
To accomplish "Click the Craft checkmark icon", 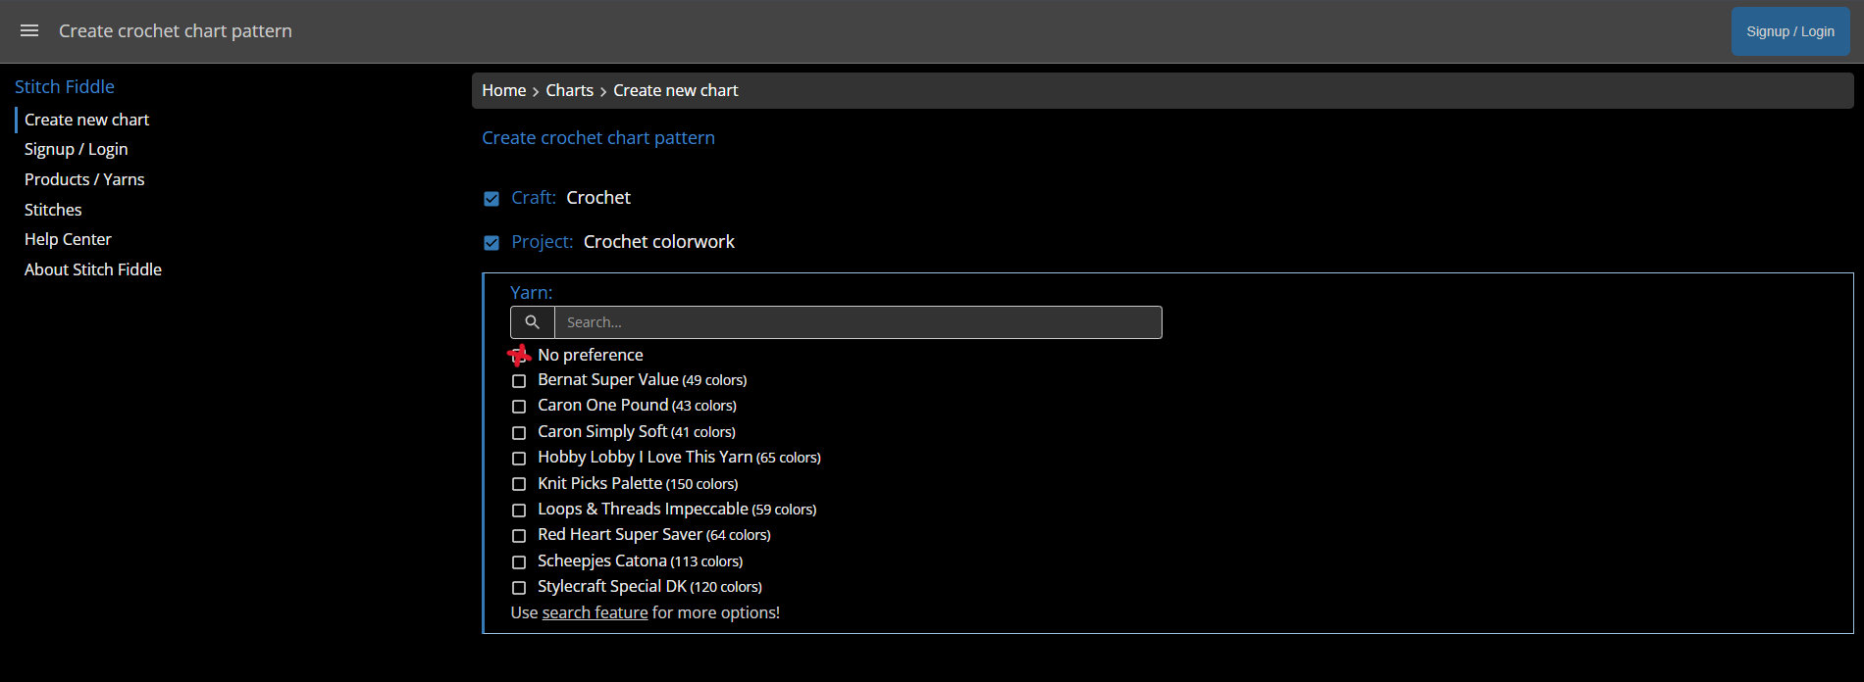I will point(492,199).
